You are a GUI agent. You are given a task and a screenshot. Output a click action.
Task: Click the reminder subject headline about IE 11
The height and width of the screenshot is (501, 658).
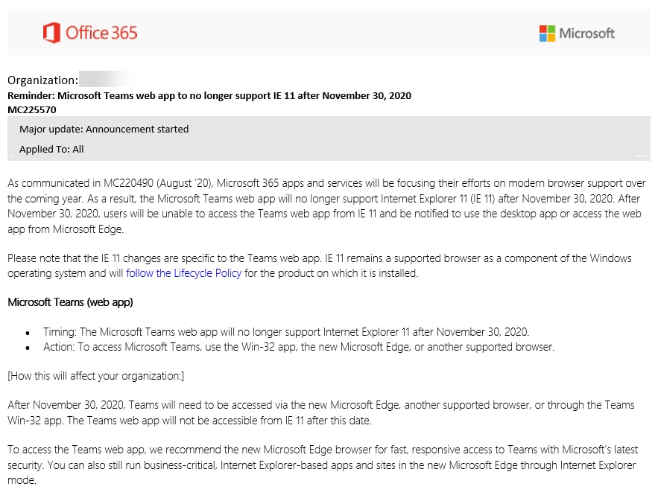(209, 95)
